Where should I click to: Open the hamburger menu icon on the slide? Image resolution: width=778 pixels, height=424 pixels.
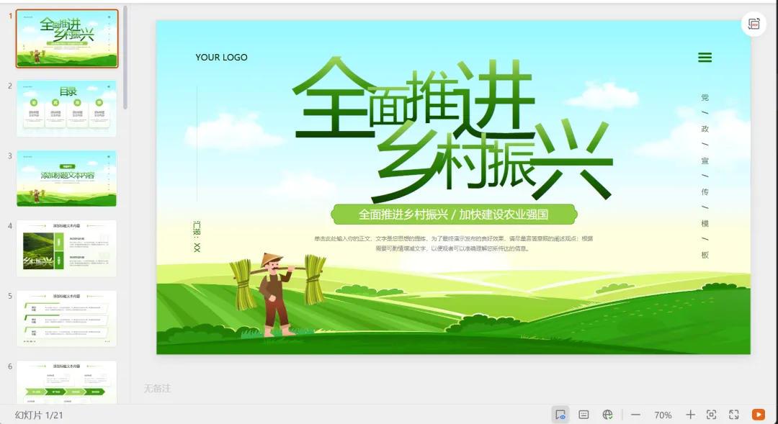tap(705, 58)
